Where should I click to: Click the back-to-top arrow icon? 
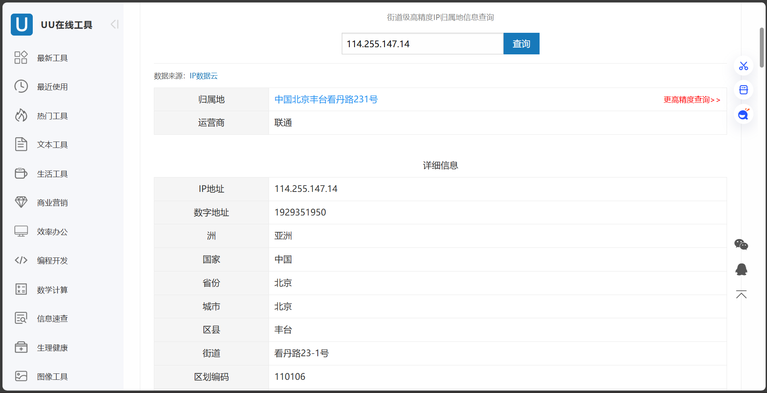pyautogui.click(x=741, y=295)
